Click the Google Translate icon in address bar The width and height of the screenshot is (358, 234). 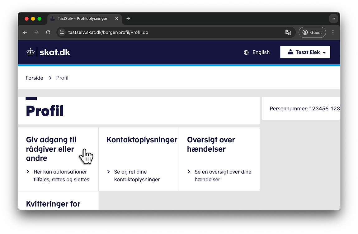pos(288,32)
